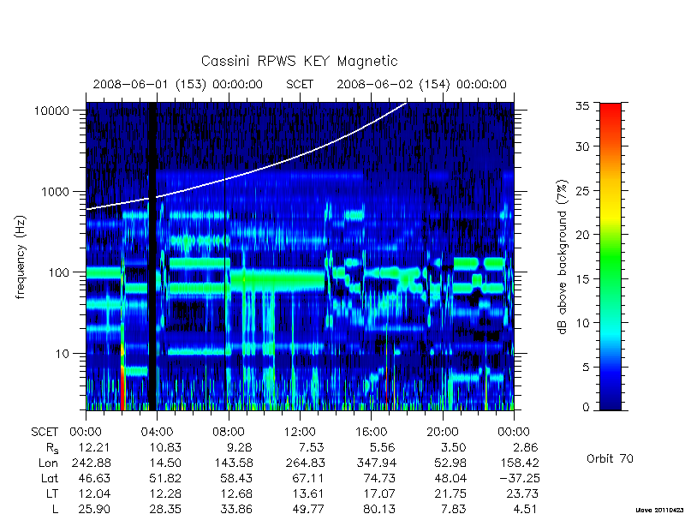The width and height of the screenshot is (685, 514).
Task: Click the longitude value "264.83"
Action: pyautogui.click(x=305, y=463)
